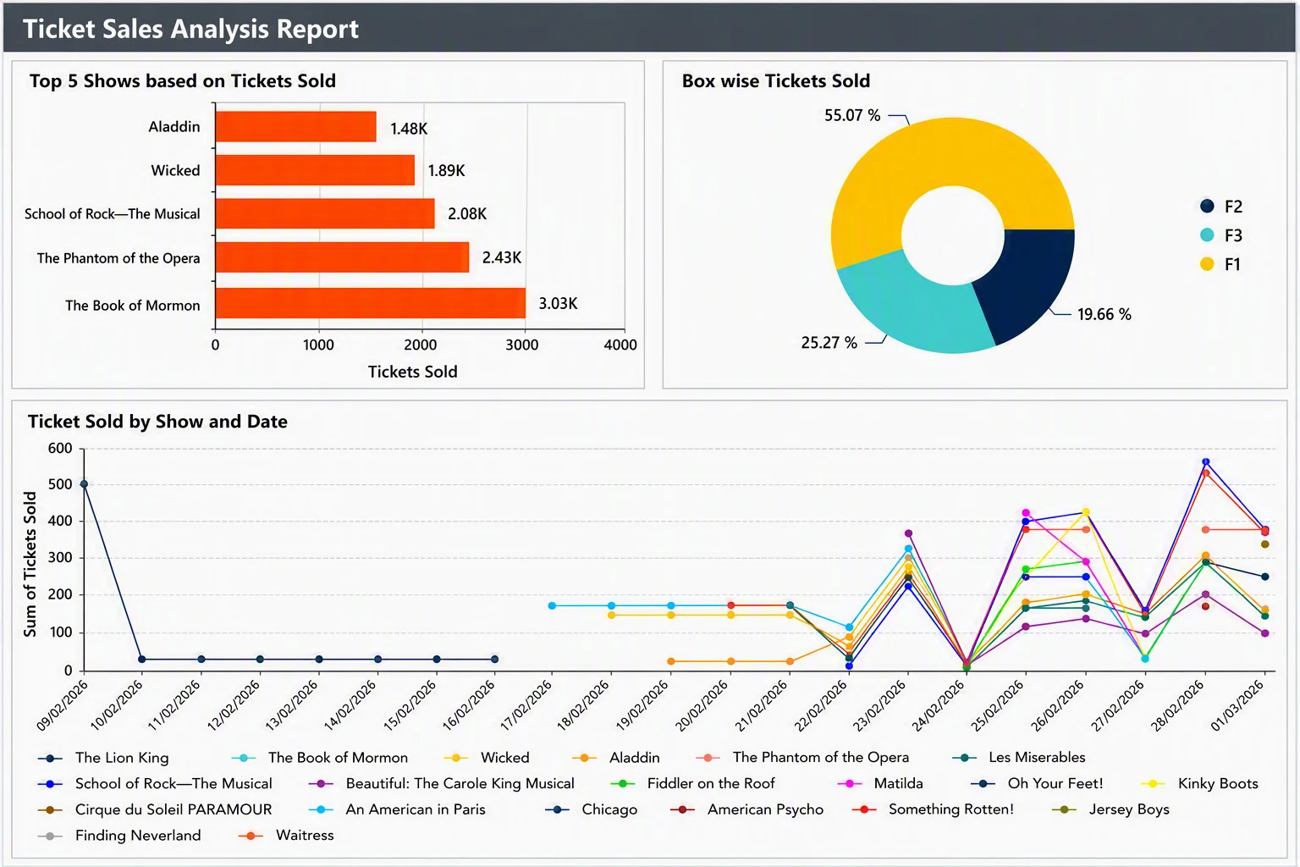This screenshot has height=867, width=1300.
Task: Click the 1.48K bar value label
Action: 409,129
